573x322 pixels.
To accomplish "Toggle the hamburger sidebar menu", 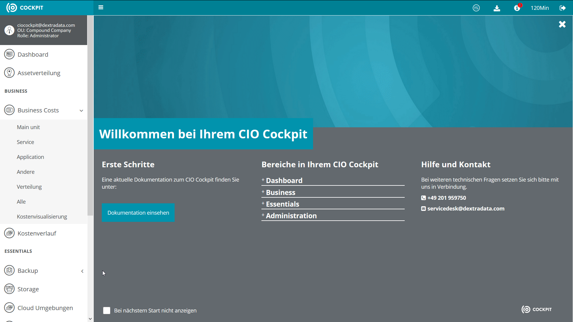I will point(101,7).
